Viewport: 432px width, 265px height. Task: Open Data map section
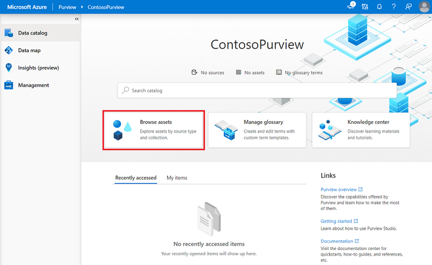click(x=41, y=50)
